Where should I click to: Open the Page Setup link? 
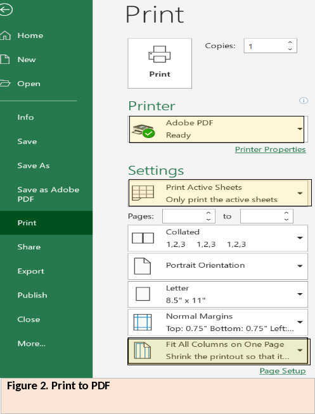click(x=283, y=371)
